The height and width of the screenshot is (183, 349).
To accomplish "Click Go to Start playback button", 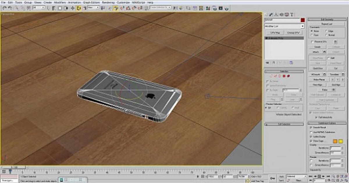I will coord(311,176).
